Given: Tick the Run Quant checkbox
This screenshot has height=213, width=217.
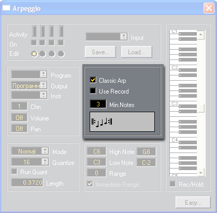Looking at the screenshot, I should coord(14,172).
